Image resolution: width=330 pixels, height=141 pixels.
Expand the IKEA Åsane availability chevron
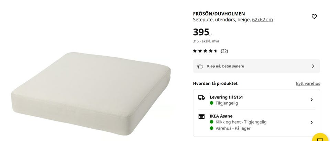point(312,122)
